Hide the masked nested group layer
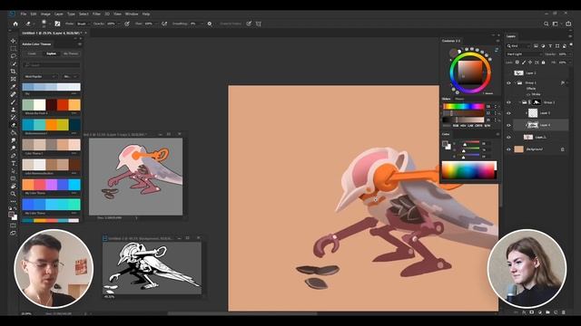Screen dimensions: 581x326 coord(508,102)
